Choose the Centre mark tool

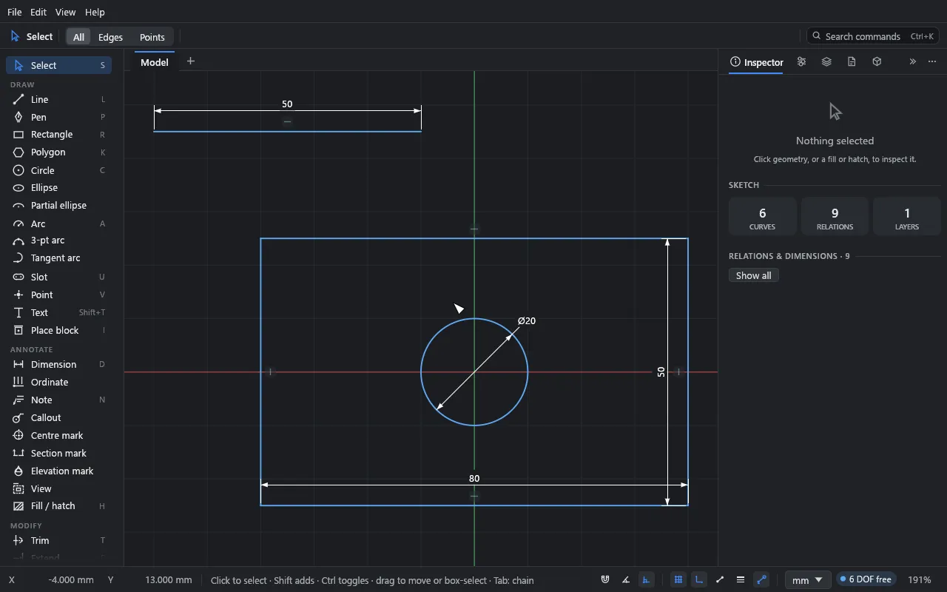coord(59,435)
